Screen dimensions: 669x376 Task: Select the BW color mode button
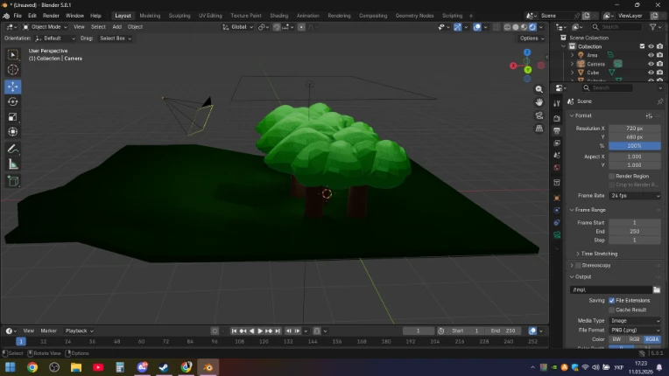[x=617, y=339]
